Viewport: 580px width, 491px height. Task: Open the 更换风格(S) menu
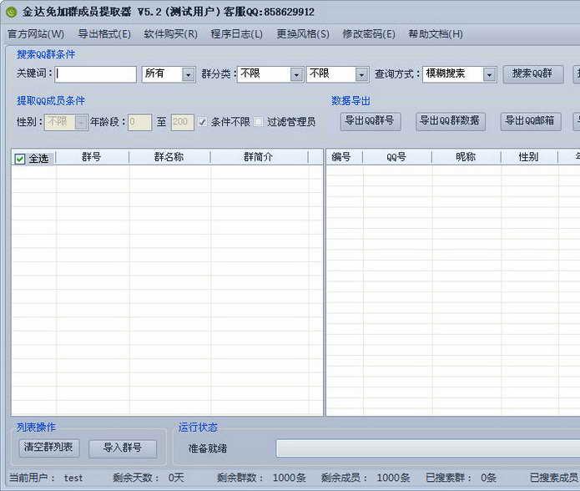(303, 34)
